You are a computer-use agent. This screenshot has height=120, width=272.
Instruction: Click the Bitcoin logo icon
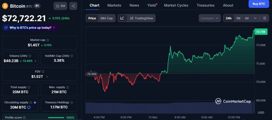(x=5, y=6)
